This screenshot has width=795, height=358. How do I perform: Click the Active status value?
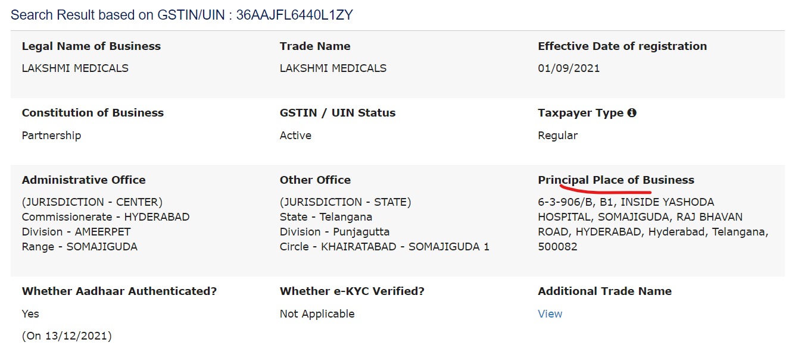295,136
